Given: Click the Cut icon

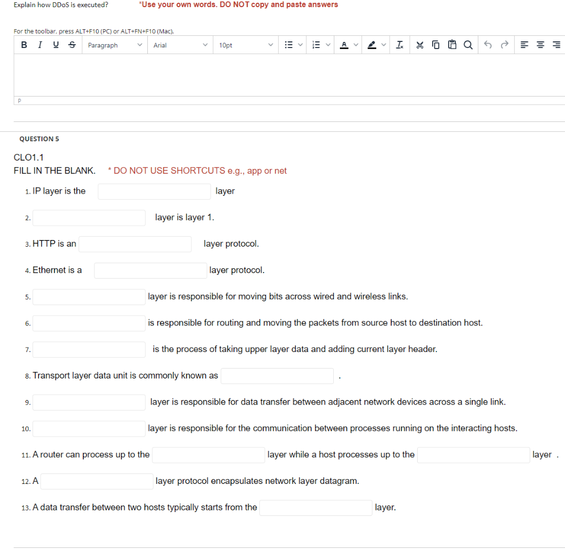Looking at the screenshot, I should pos(419,45).
